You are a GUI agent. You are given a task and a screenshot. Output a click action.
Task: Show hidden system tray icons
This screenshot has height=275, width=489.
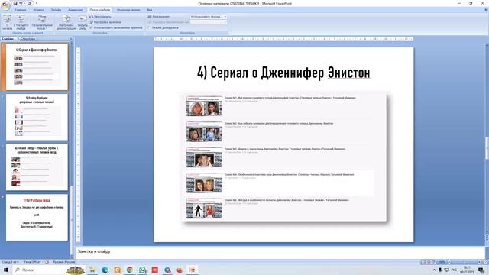point(434,270)
